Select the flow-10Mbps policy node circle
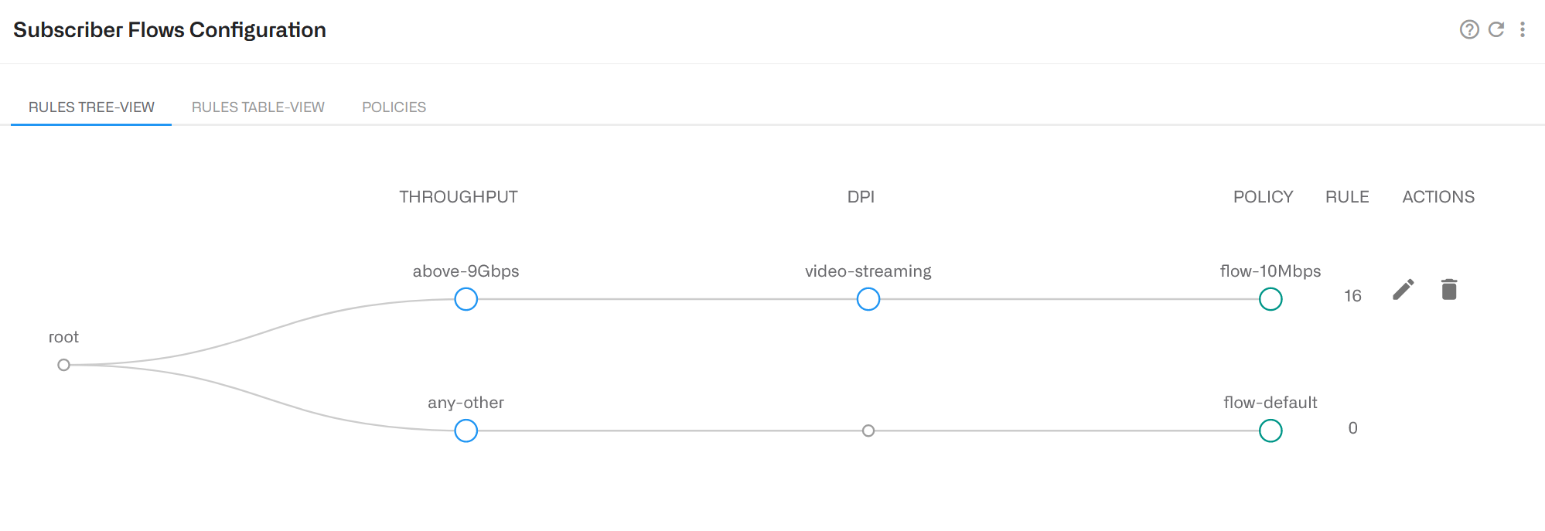Screen dimensions: 1545x531 [x=1270, y=299]
